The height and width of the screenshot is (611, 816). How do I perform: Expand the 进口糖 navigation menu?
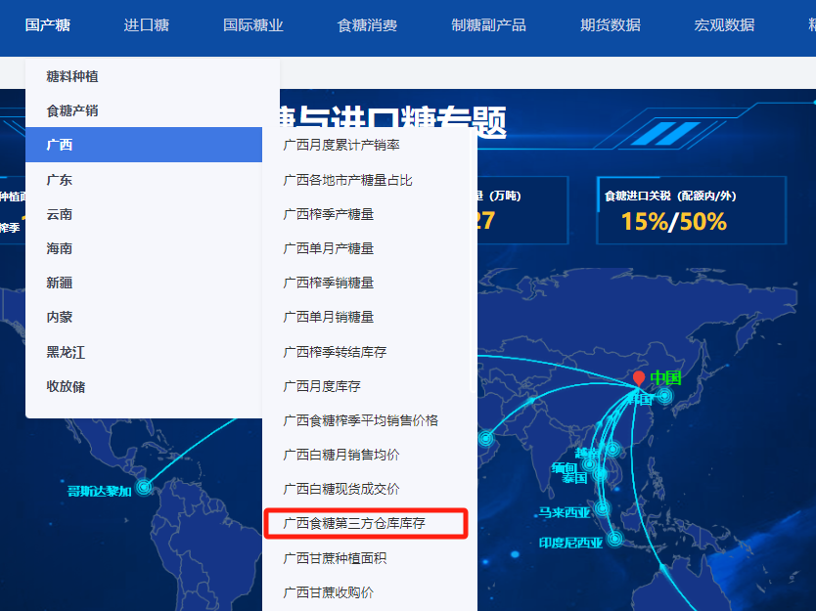click(x=147, y=25)
